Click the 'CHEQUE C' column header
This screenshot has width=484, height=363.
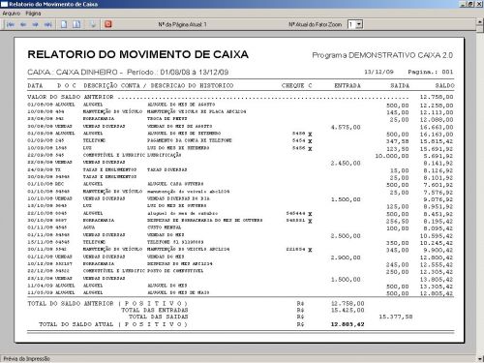coord(297,86)
